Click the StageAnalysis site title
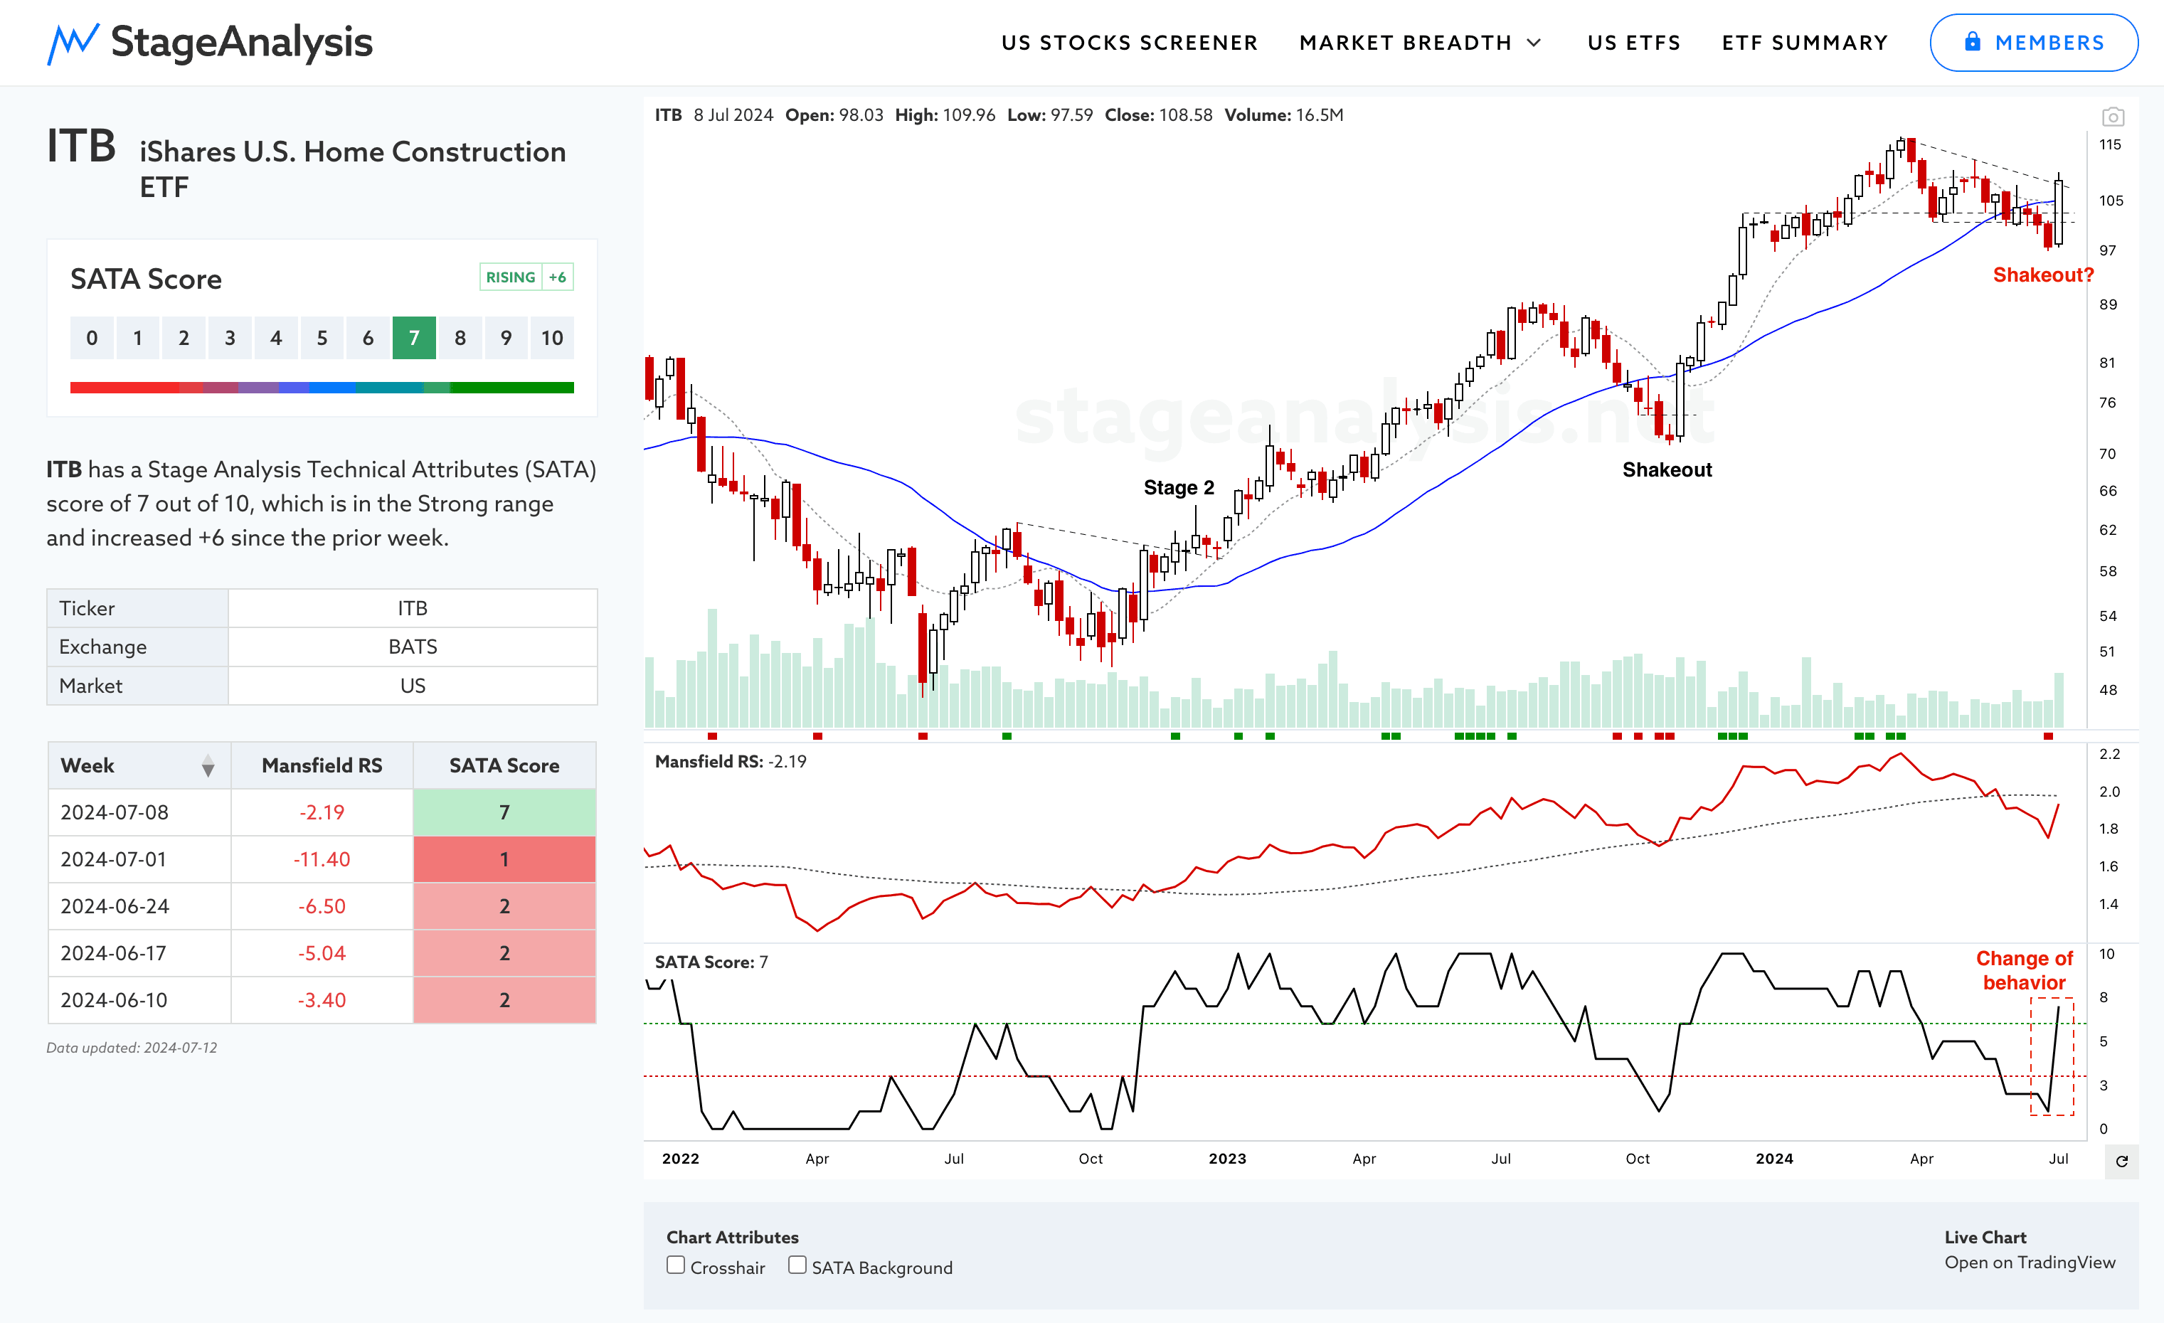The height and width of the screenshot is (1323, 2164). click(242, 42)
